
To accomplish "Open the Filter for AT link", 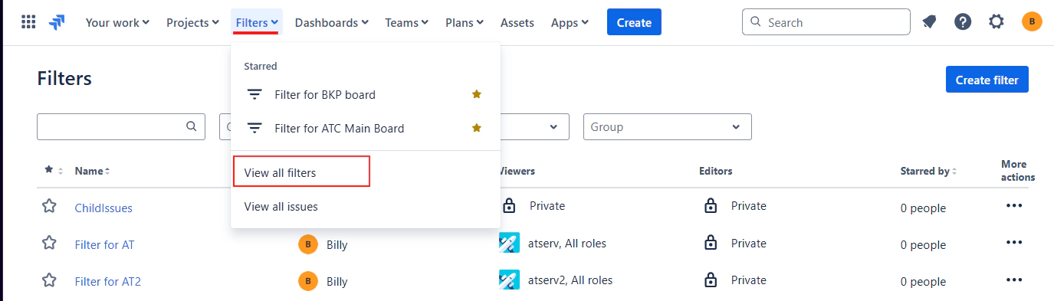I will pyautogui.click(x=104, y=244).
